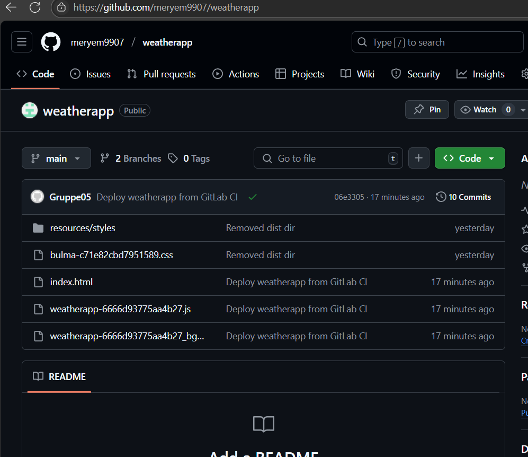This screenshot has width=528, height=457.
Task: Click the weatherapp breadcrumb link
Action: click(x=167, y=42)
